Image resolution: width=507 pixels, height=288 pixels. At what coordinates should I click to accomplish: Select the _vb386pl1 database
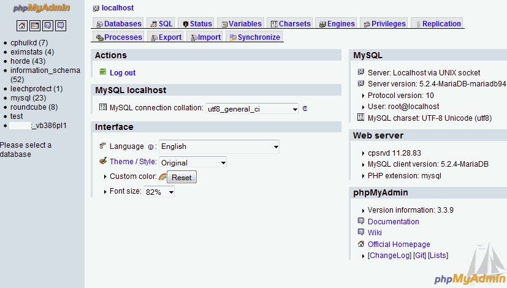pyautogui.click(x=38, y=126)
